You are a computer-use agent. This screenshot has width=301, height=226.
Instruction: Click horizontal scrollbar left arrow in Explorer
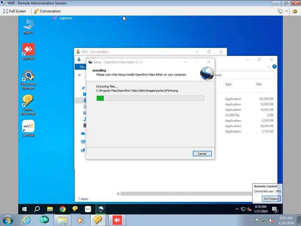click(118, 194)
